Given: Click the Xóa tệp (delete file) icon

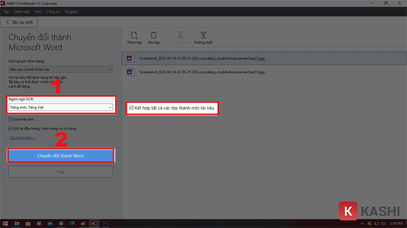Looking at the screenshot, I should point(153,36).
